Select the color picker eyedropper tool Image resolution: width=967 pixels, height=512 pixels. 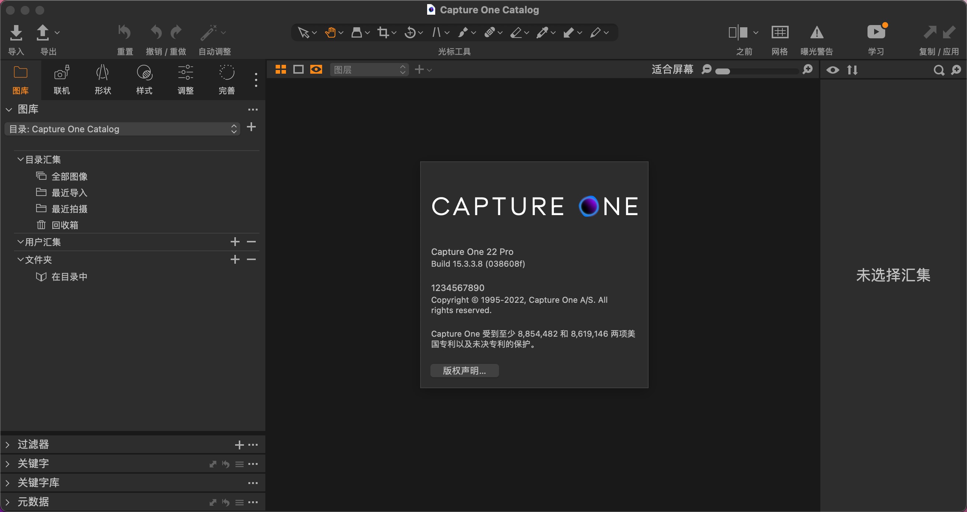pyautogui.click(x=542, y=33)
